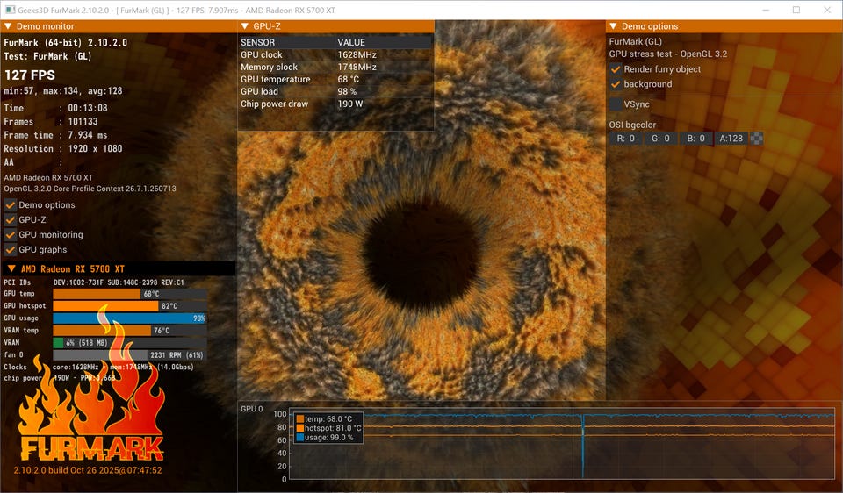Click the FurMark app icon in title bar
The width and height of the screenshot is (843, 493).
(x=9, y=10)
